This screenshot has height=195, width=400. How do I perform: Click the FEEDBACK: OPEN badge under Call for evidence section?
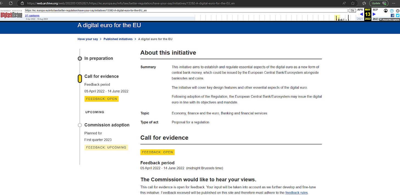[x=157, y=152]
